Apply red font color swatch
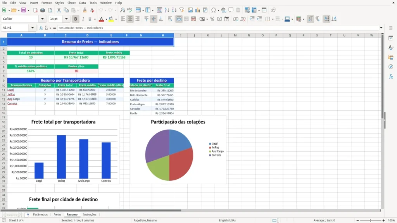This screenshot has height=223, width=397. 101,19
